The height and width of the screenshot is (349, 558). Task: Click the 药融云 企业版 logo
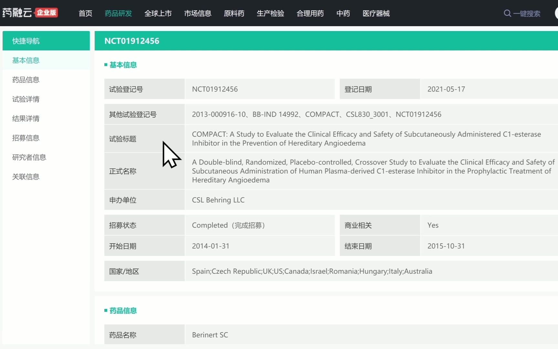[30, 13]
